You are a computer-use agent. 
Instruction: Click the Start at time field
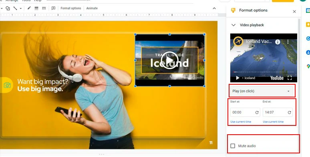[245, 112]
